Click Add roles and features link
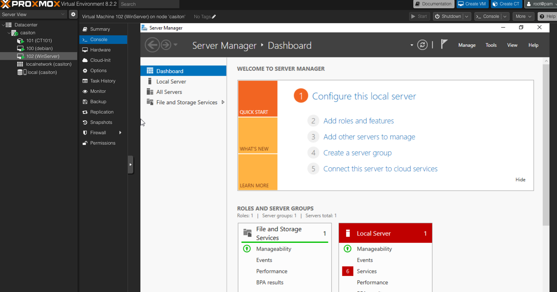Image resolution: width=557 pixels, height=292 pixels. pyautogui.click(x=358, y=121)
